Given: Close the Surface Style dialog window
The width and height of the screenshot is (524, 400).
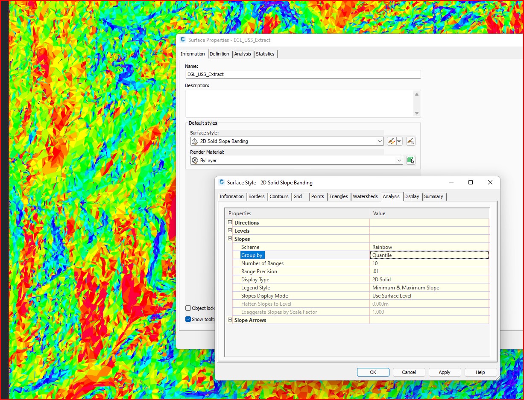Looking at the screenshot, I should coord(490,182).
